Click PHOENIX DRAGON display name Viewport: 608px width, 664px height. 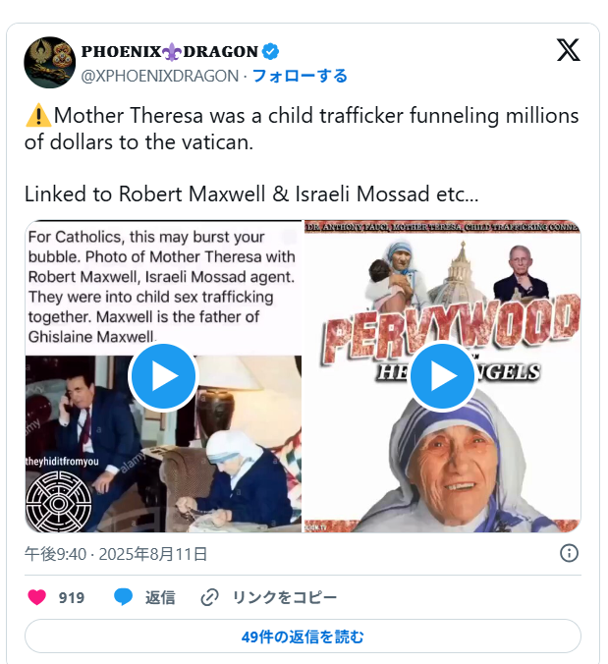(169, 52)
